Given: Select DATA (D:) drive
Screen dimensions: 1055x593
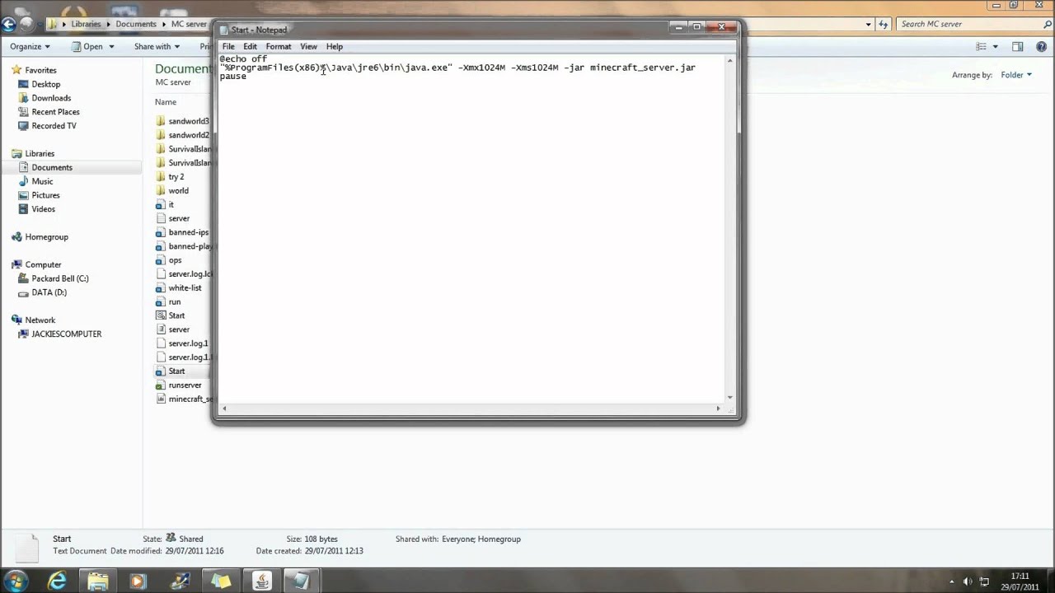Looking at the screenshot, I should (49, 292).
